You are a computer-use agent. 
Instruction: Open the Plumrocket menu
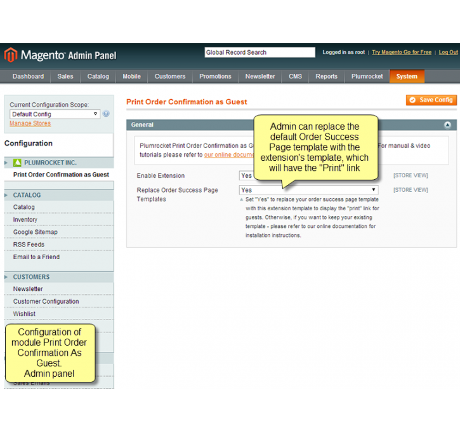click(x=367, y=76)
